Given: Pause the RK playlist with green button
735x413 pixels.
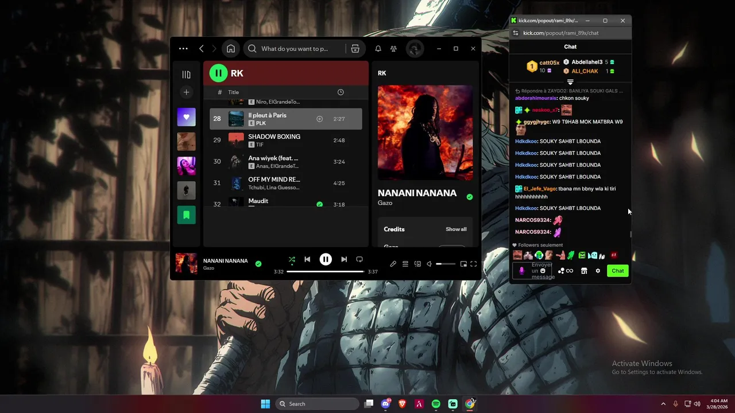Looking at the screenshot, I should click(218, 73).
